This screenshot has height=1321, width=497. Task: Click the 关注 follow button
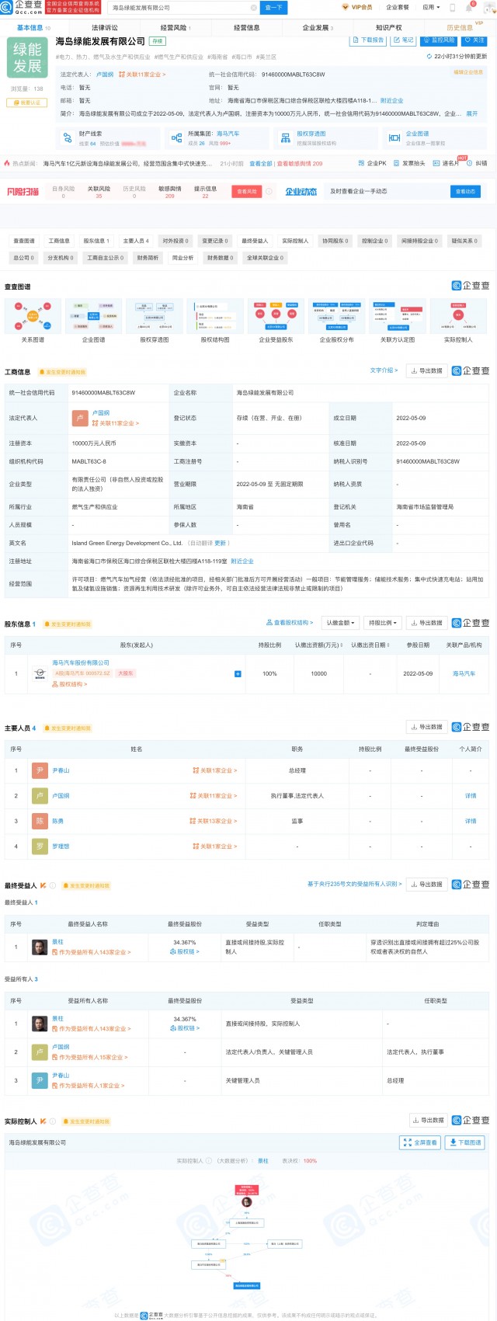474,40
